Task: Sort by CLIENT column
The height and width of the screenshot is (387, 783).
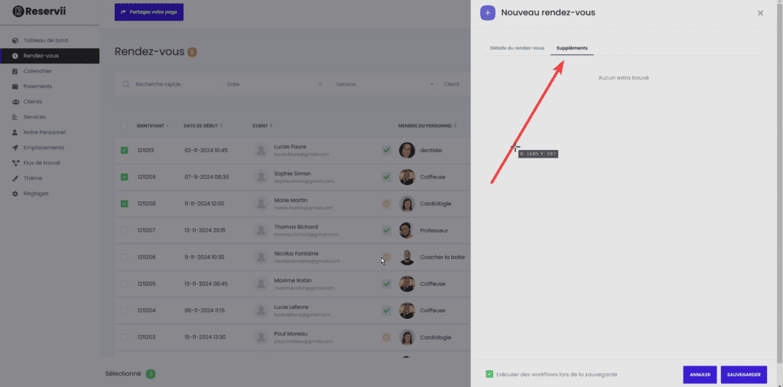Action: pos(262,126)
